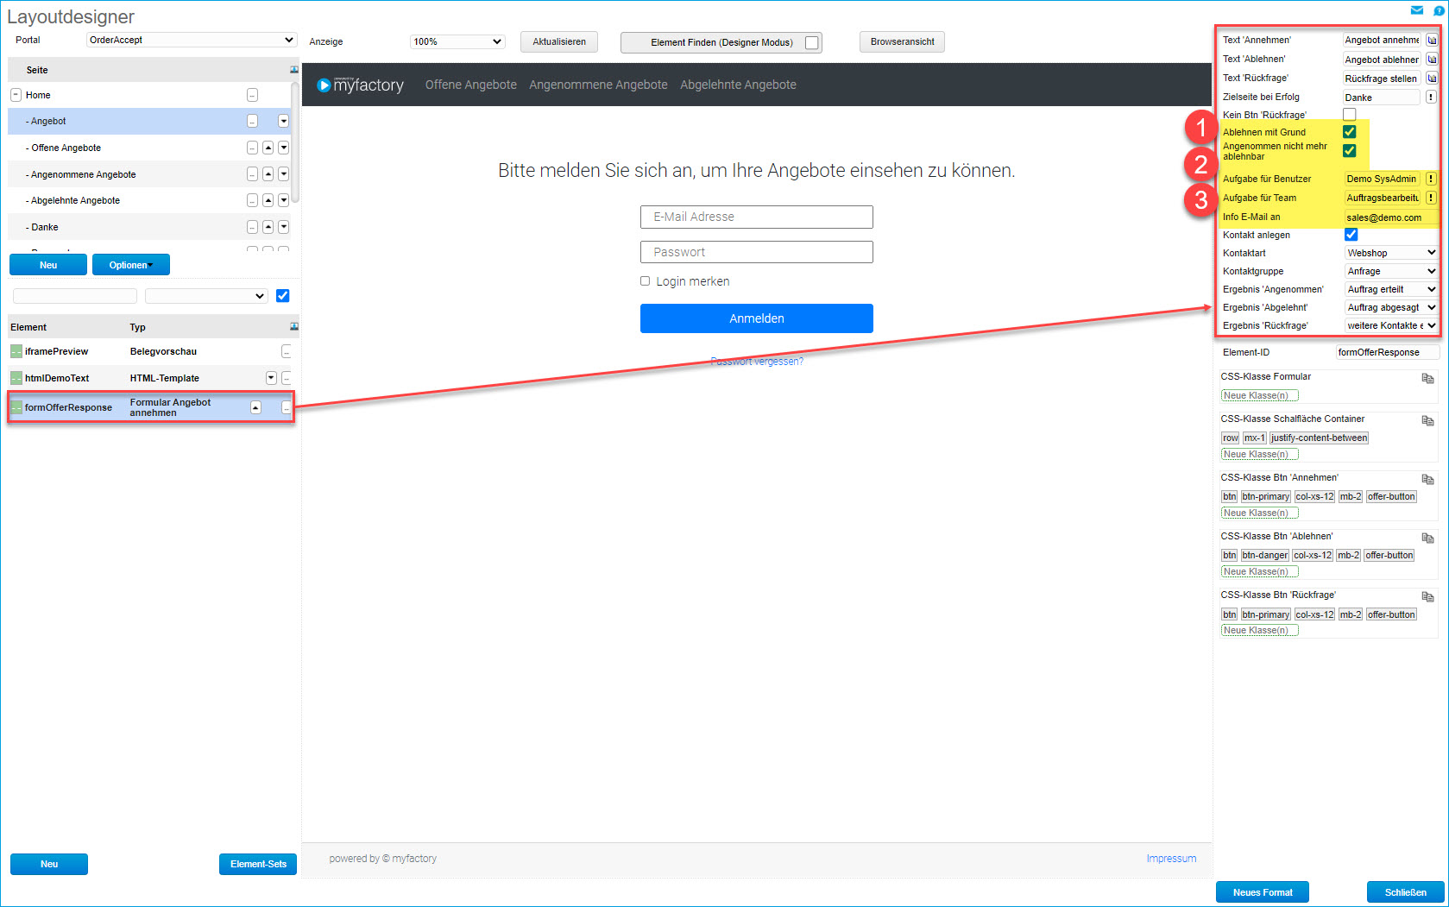The height and width of the screenshot is (907, 1449).
Task: Click into the E-Mail Adresse field
Action: (756, 217)
